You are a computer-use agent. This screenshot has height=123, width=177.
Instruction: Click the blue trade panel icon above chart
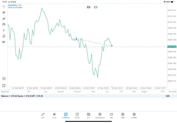pos(88,7)
